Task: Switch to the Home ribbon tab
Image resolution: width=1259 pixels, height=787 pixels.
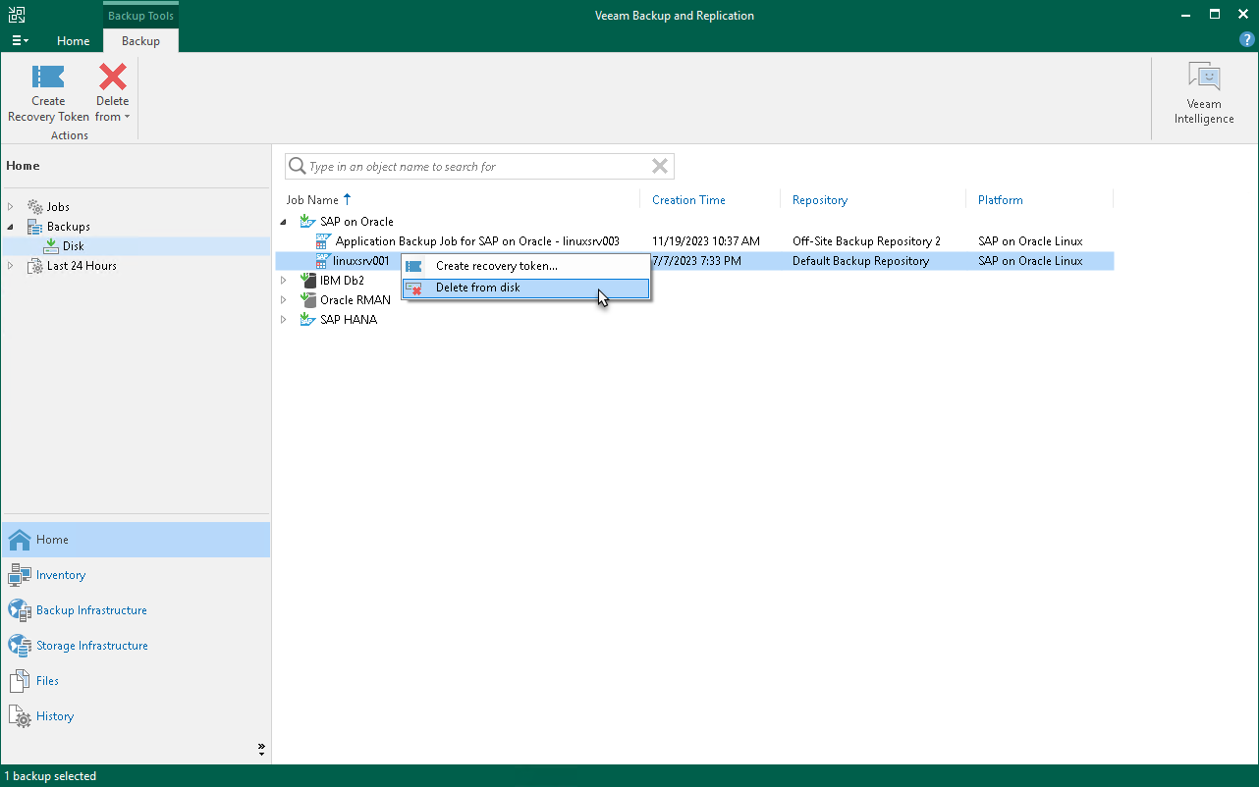Action: pyautogui.click(x=74, y=41)
